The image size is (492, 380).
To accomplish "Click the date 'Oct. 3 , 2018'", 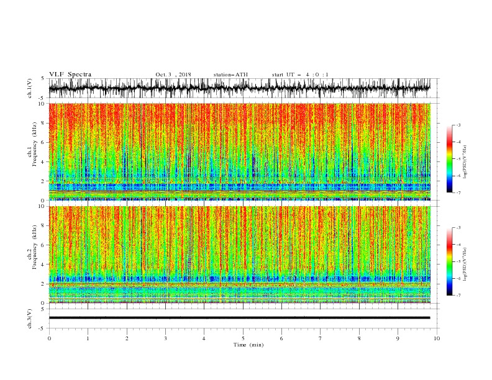I will (173, 75).
